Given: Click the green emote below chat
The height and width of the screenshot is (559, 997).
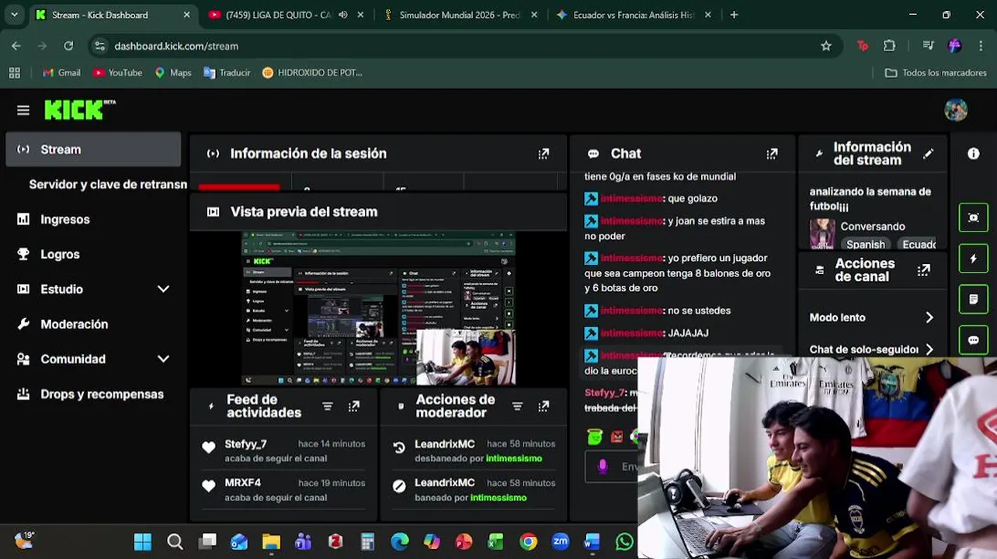Looking at the screenshot, I should coord(595,436).
